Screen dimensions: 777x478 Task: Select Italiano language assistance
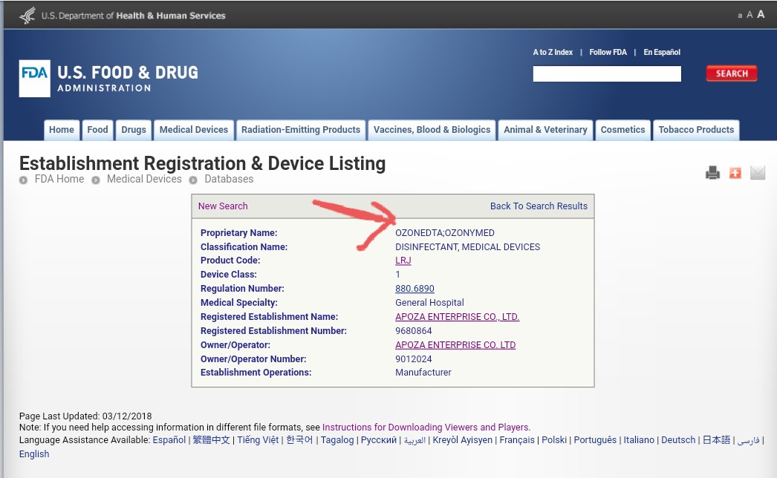click(639, 440)
